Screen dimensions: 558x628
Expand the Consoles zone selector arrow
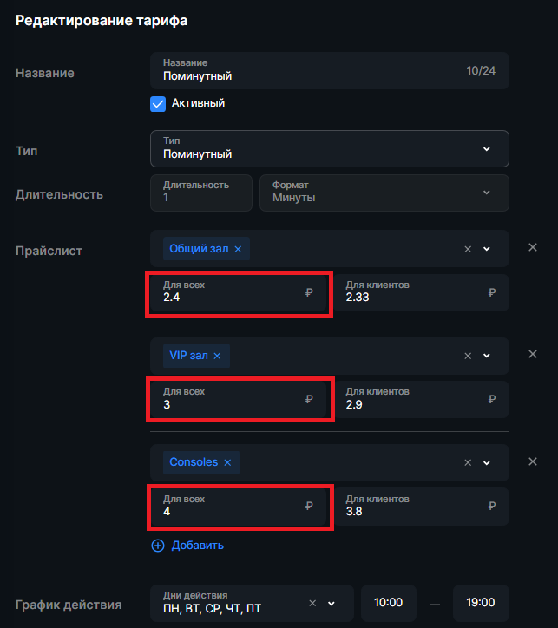(x=487, y=463)
